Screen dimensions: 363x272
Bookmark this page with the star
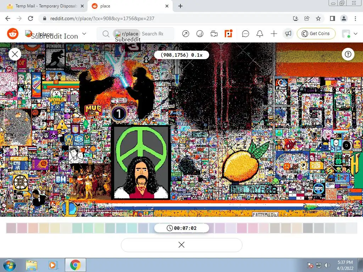point(318,18)
